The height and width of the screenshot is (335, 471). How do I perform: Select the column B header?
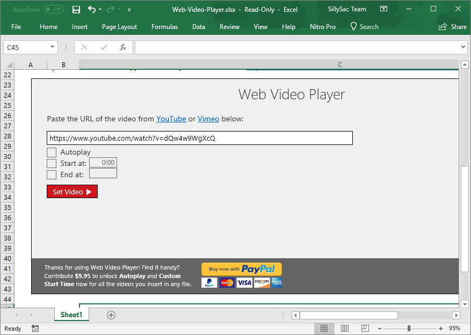coord(63,64)
